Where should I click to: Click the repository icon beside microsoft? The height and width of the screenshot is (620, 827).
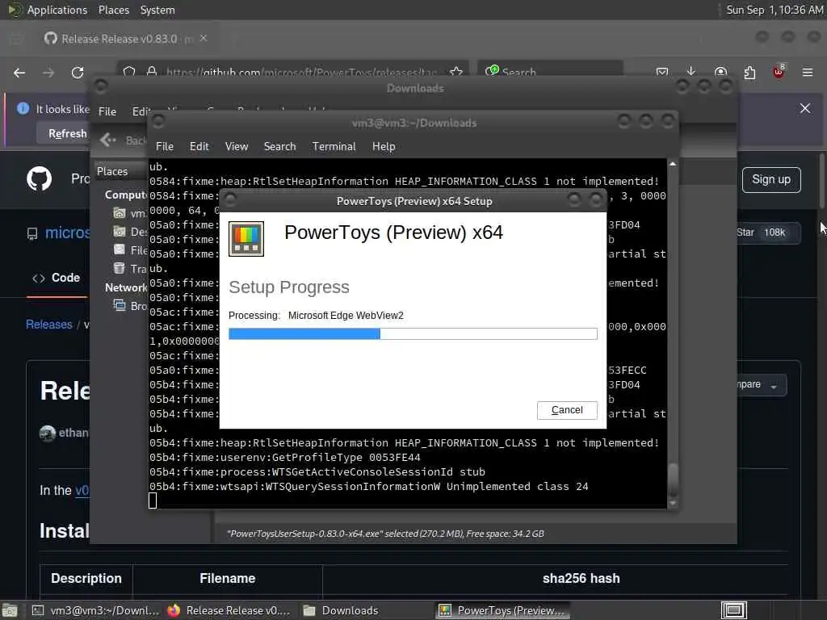32,233
